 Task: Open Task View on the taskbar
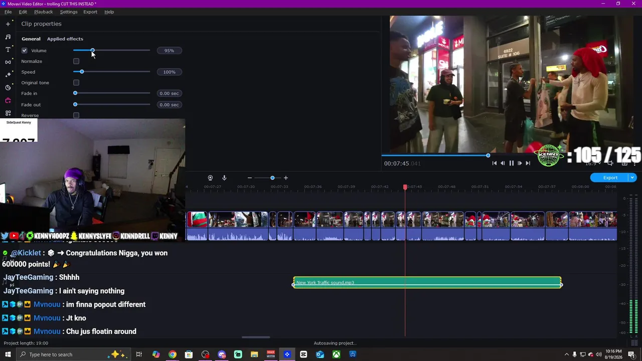(139, 354)
